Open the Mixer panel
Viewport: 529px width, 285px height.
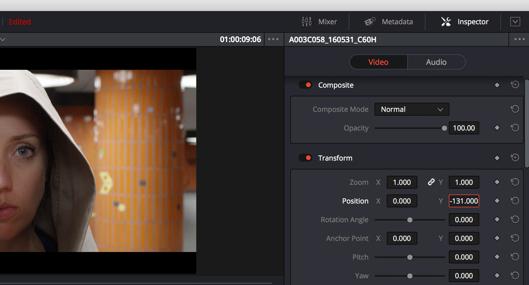pyautogui.click(x=319, y=22)
